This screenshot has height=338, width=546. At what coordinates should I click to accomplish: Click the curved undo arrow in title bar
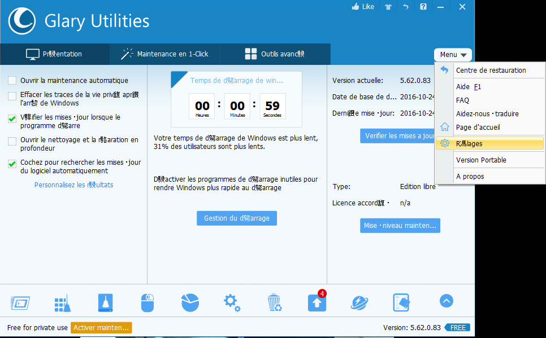coord(406,7)
